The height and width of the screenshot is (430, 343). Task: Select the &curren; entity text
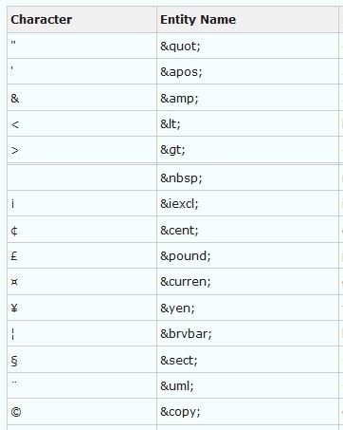click(x=186, y=282)
